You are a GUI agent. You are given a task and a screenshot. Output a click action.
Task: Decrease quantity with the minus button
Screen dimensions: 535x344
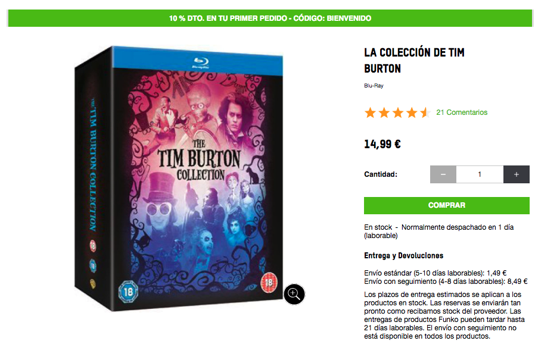[x=443, y=174]
